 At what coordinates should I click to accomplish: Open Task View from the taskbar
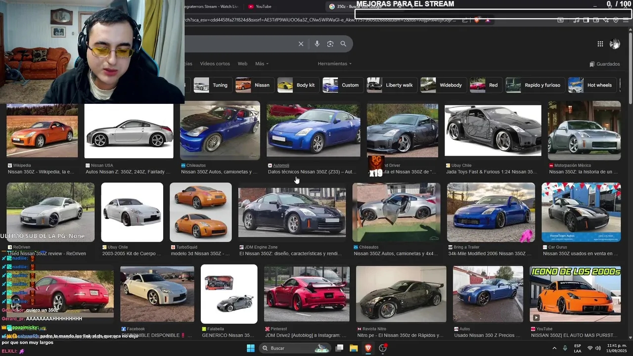point(339,348)
